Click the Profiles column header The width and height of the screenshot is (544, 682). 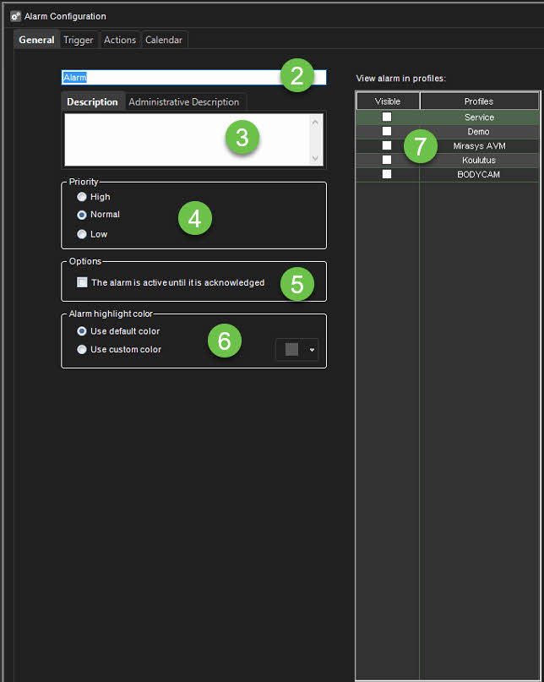479,101
